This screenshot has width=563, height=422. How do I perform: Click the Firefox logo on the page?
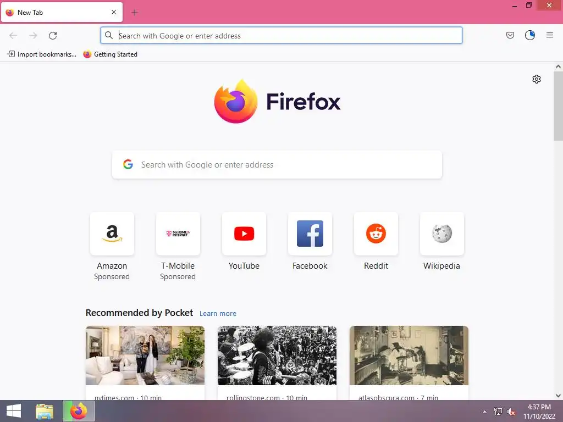[x=277, y=102]
